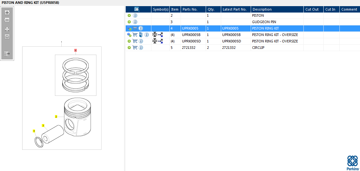The height and width of the screenshot is (171, 360).
Task: Click latest part number UPRK0005D
Action: 231,41
